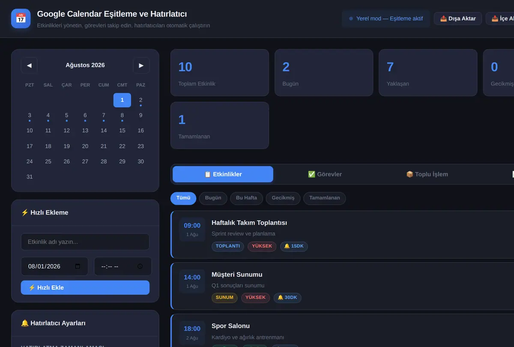Click Hatırlatıcı Ayarları panel header
The image size is (514, 347).
tap(85, 323)
